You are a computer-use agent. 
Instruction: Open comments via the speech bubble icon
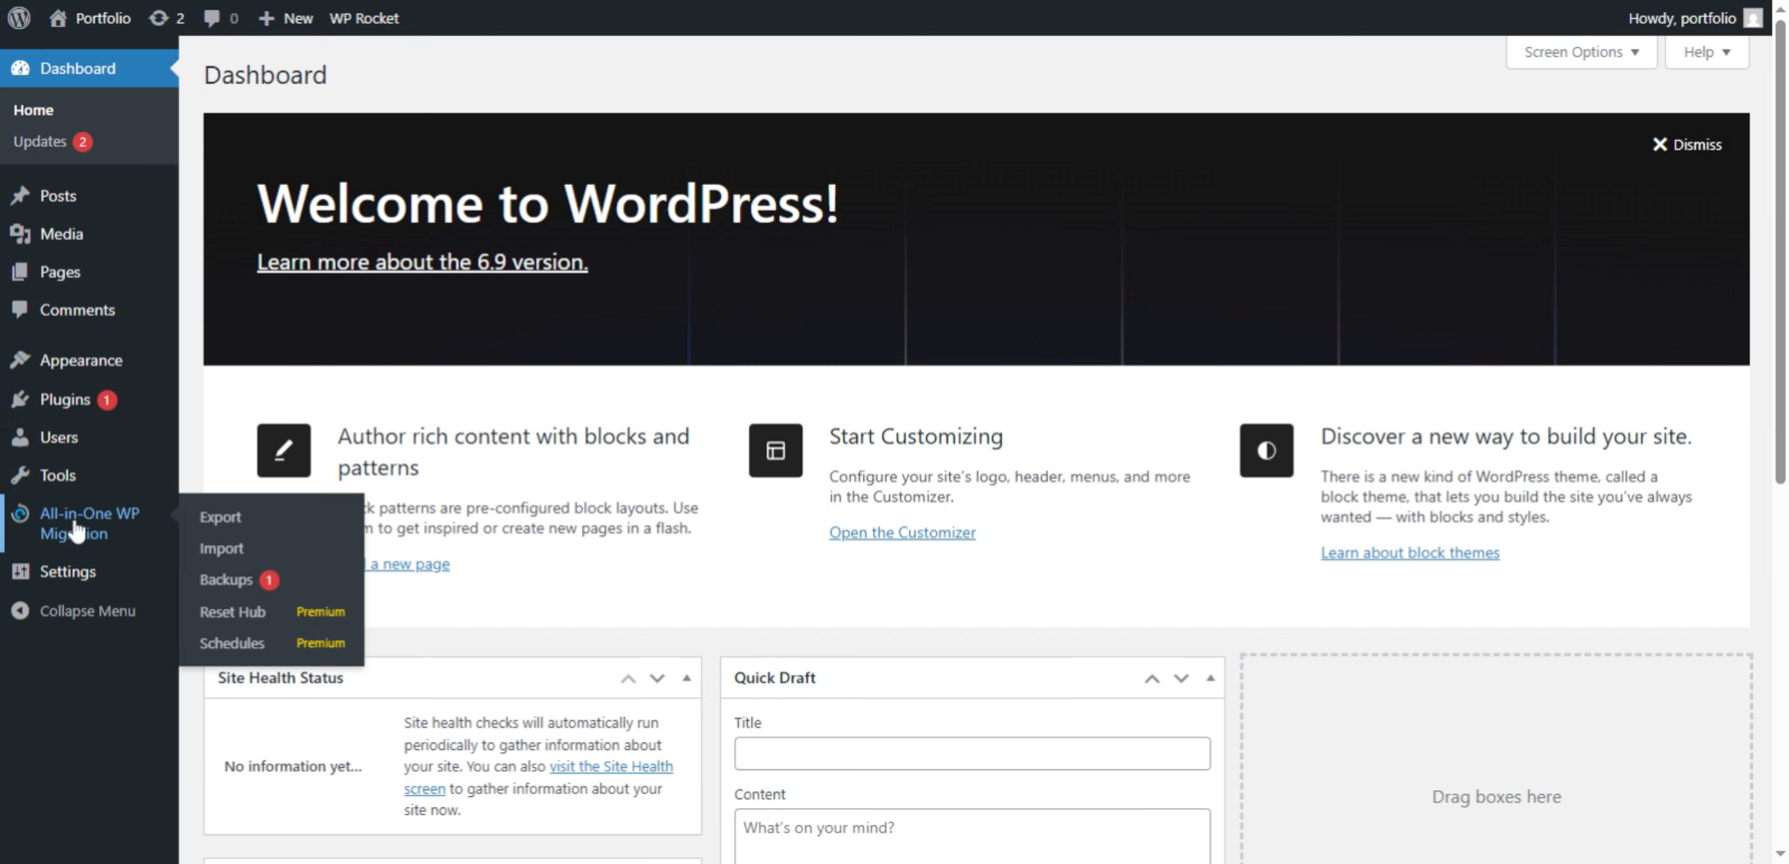212,17
